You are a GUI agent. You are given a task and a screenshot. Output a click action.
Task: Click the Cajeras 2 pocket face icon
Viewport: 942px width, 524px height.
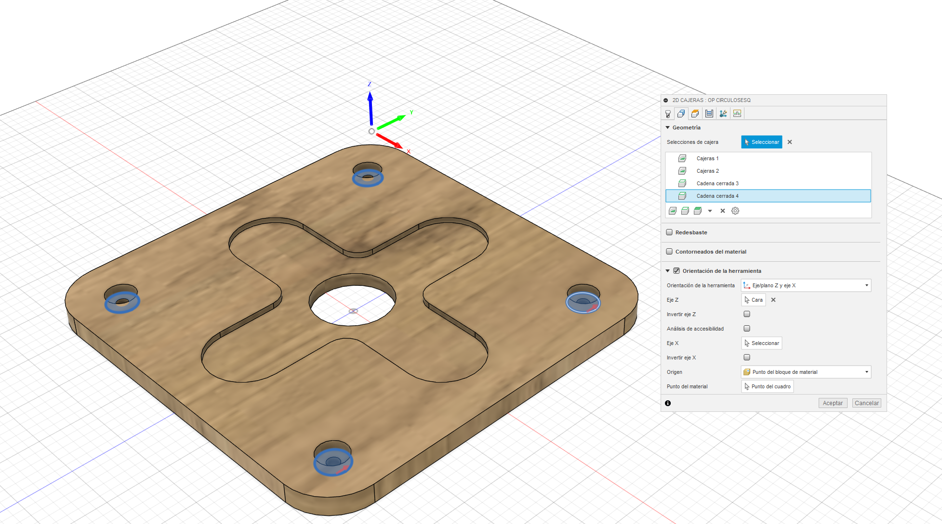point(682,171)
